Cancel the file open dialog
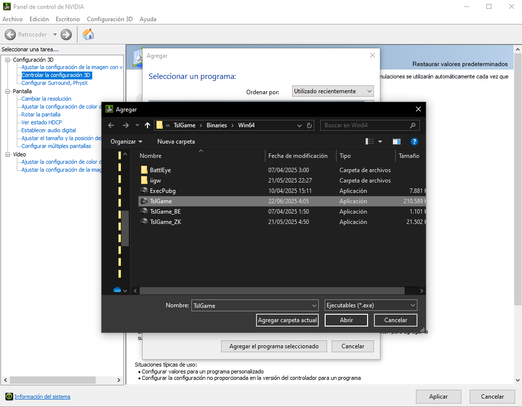Image resolution: width=522 pixels, height=407 pixels. tap(396, 320)
